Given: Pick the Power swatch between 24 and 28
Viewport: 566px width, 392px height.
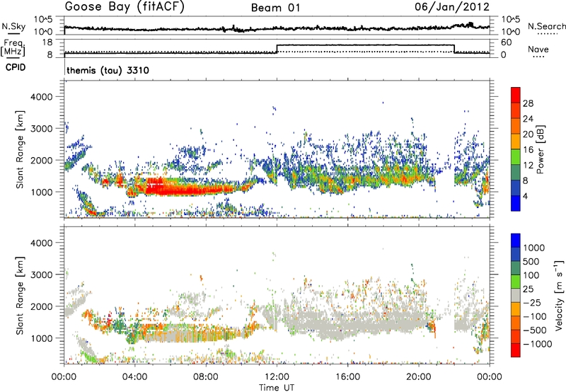Looking at the screenshot, I should point(516,110).
